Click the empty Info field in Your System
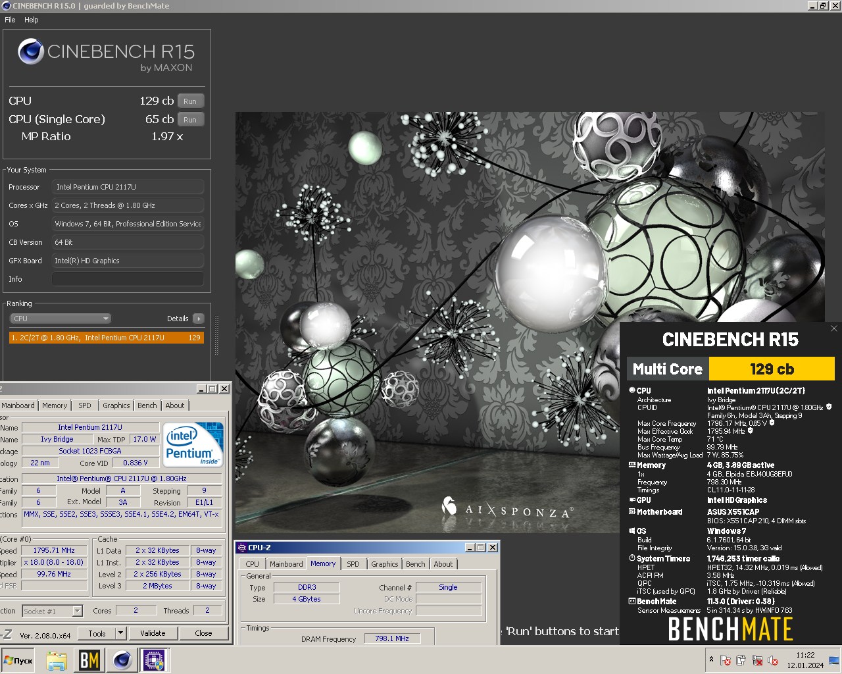842x674 pixels. [x=128, y=279]
